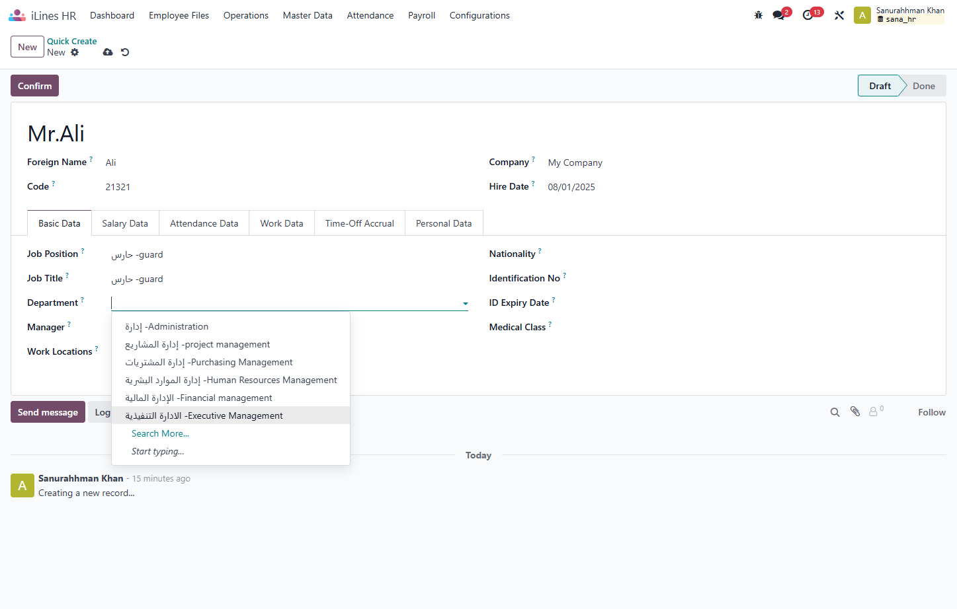Choose Human Resources Management option
The image size is (957, 609).
[x=231, y=380]
